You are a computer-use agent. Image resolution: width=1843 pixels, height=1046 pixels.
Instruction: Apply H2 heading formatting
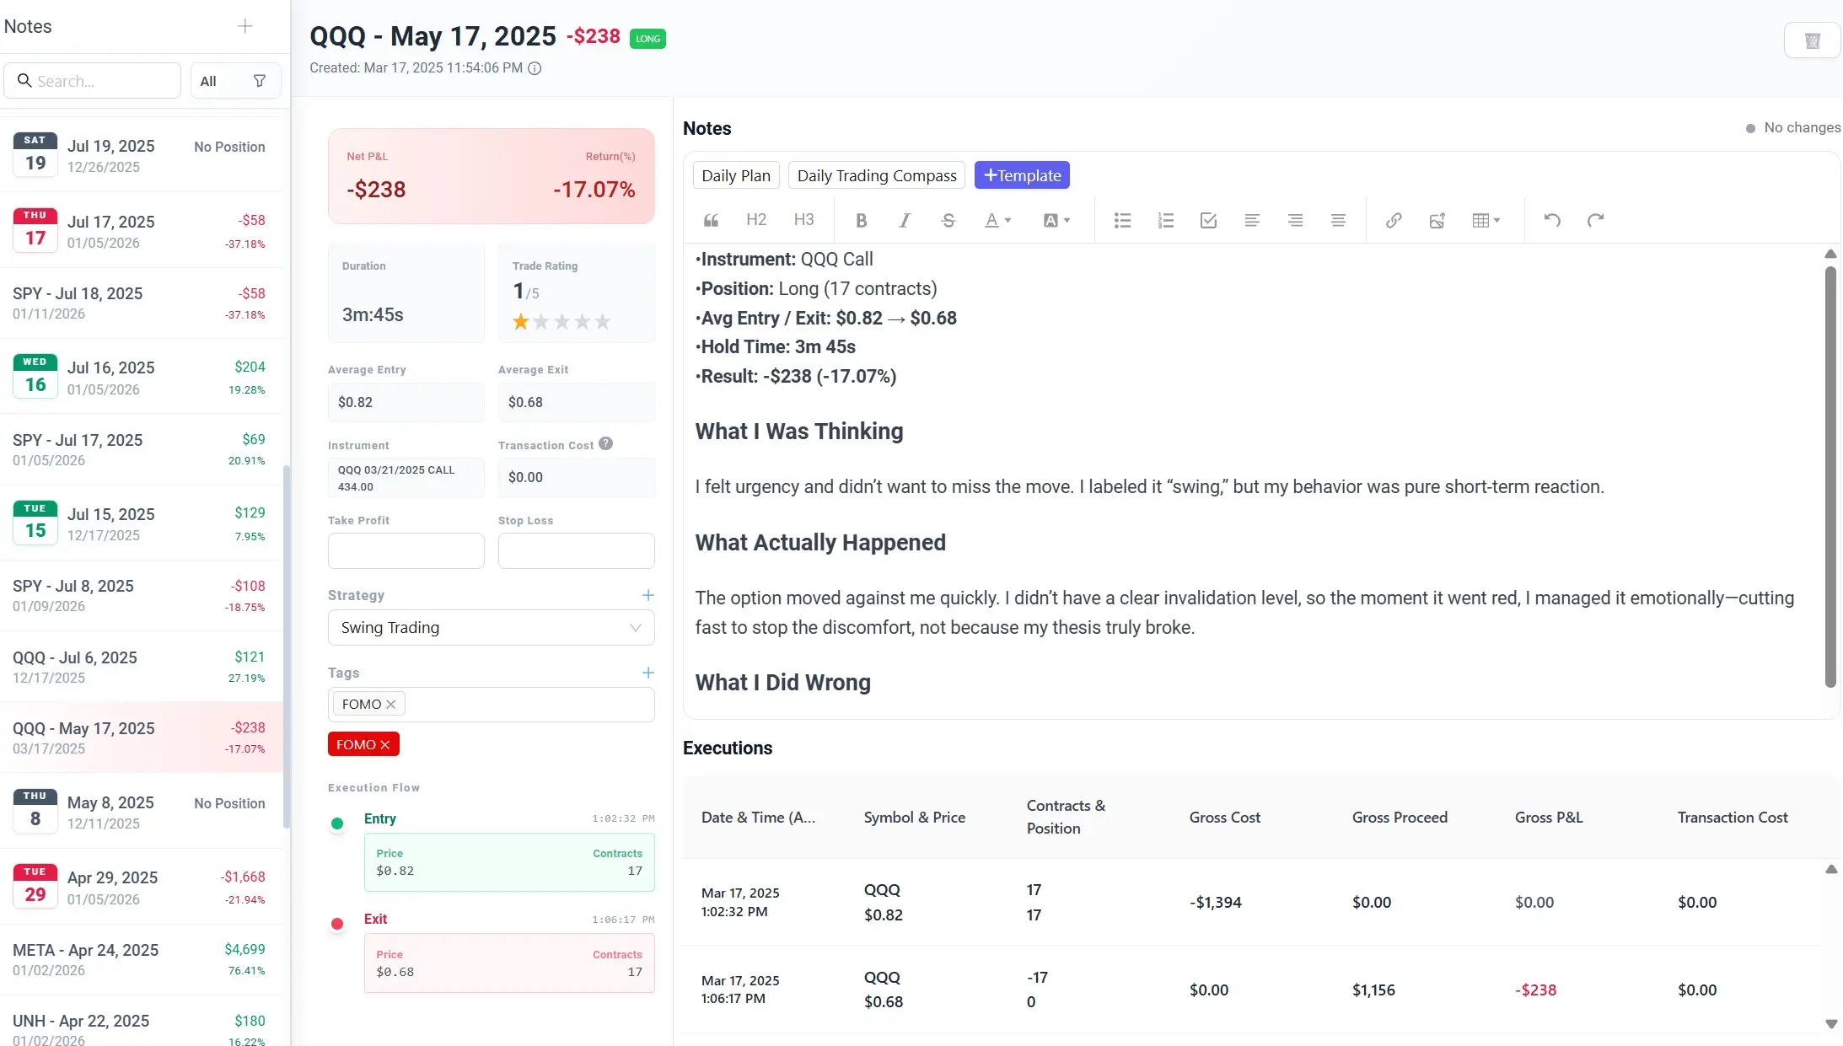(755, 220)
